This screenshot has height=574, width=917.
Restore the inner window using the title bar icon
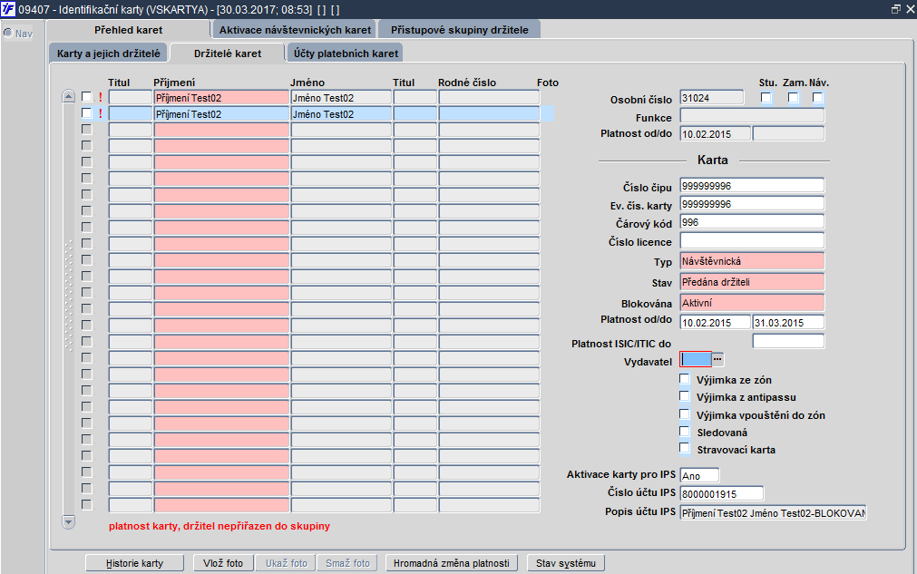895,9
